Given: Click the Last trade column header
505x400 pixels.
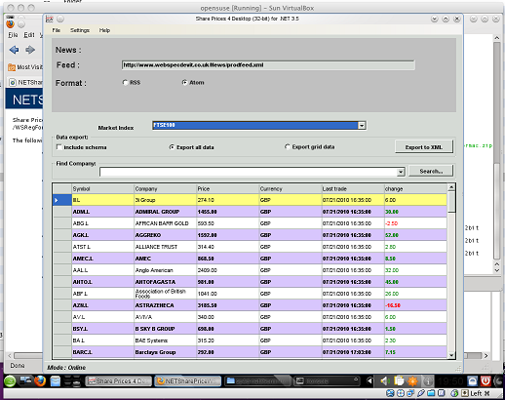Looking at the screenshot, I should tap(353, 189).
